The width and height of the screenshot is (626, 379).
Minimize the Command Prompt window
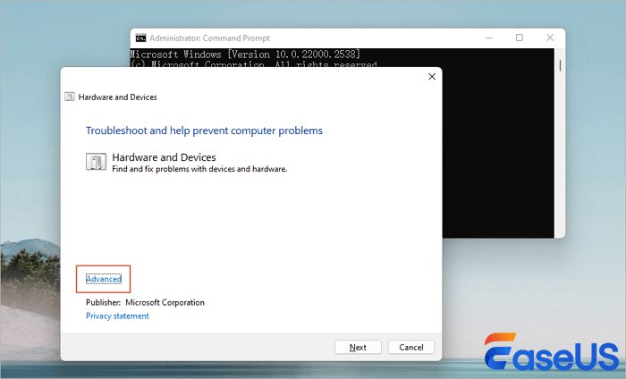click(x=489, y=38)
